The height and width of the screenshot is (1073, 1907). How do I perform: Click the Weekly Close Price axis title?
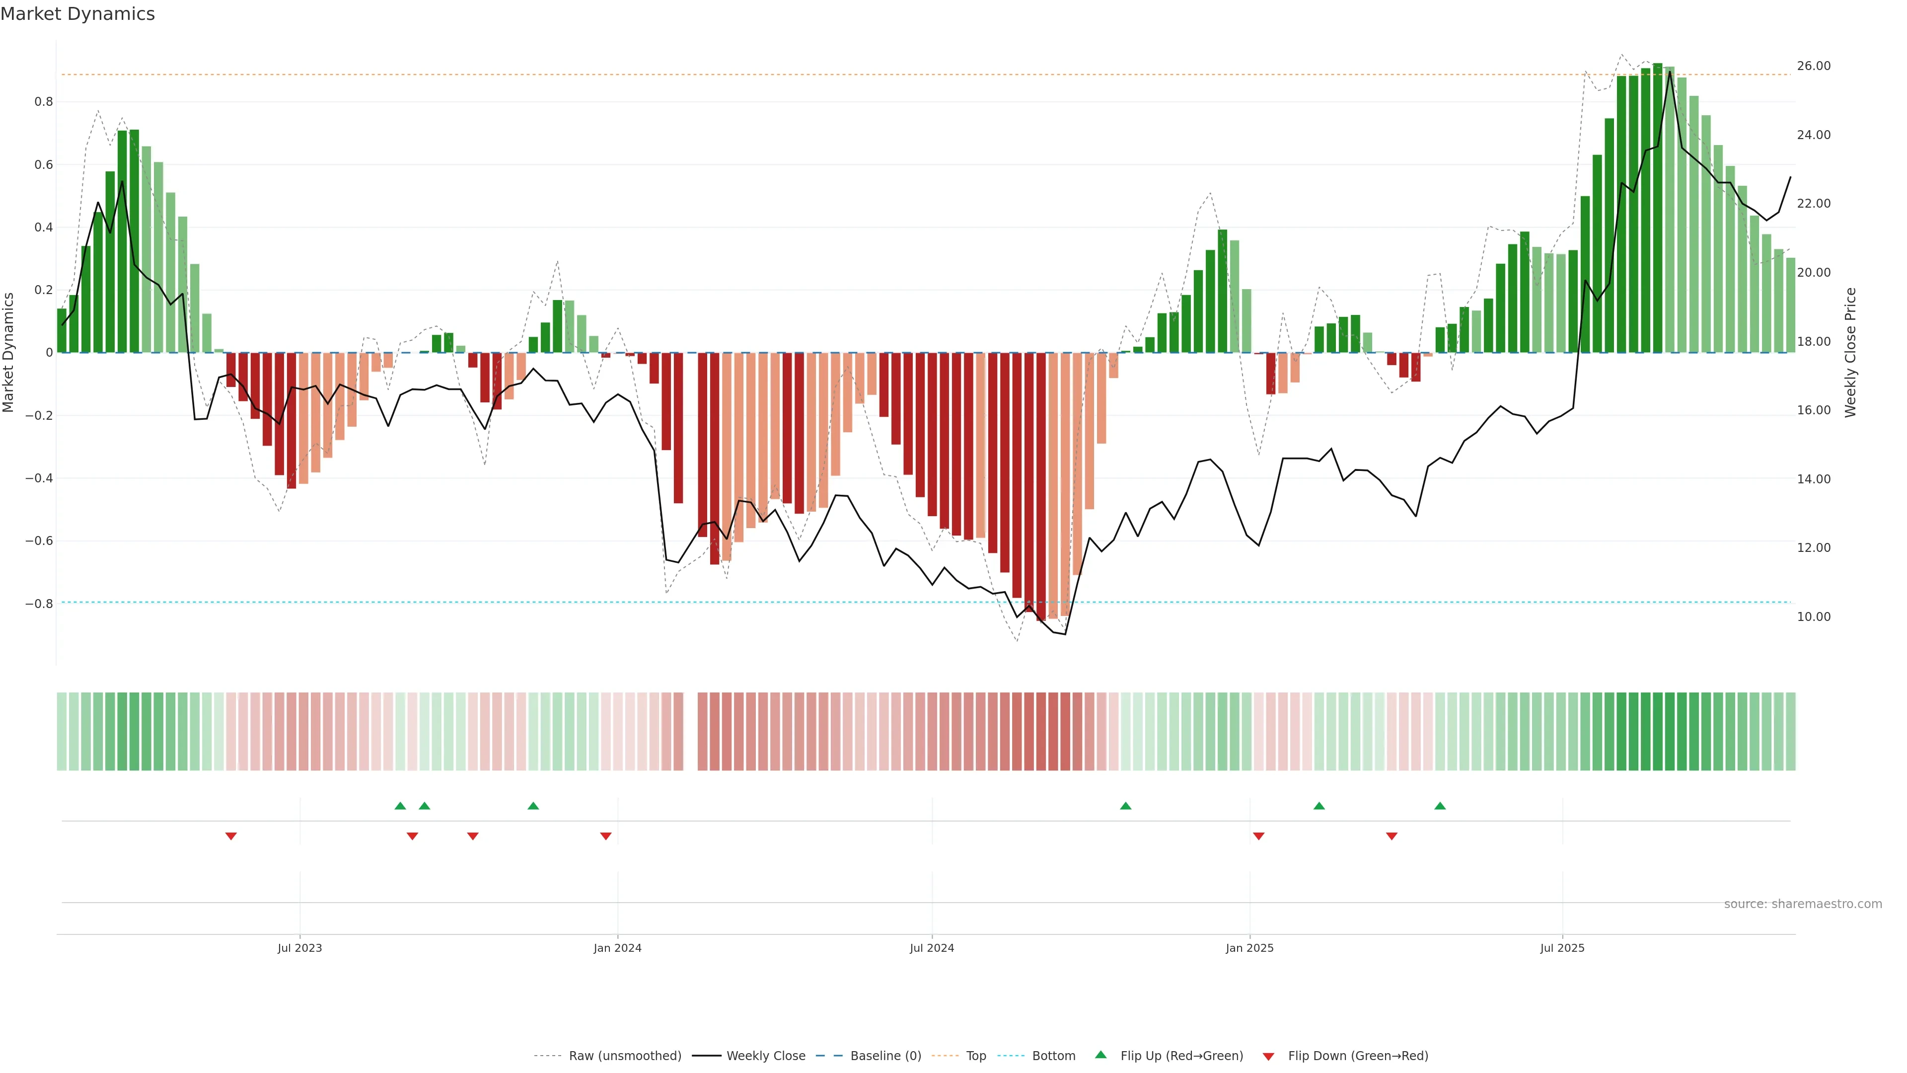tap(1850, 353)
